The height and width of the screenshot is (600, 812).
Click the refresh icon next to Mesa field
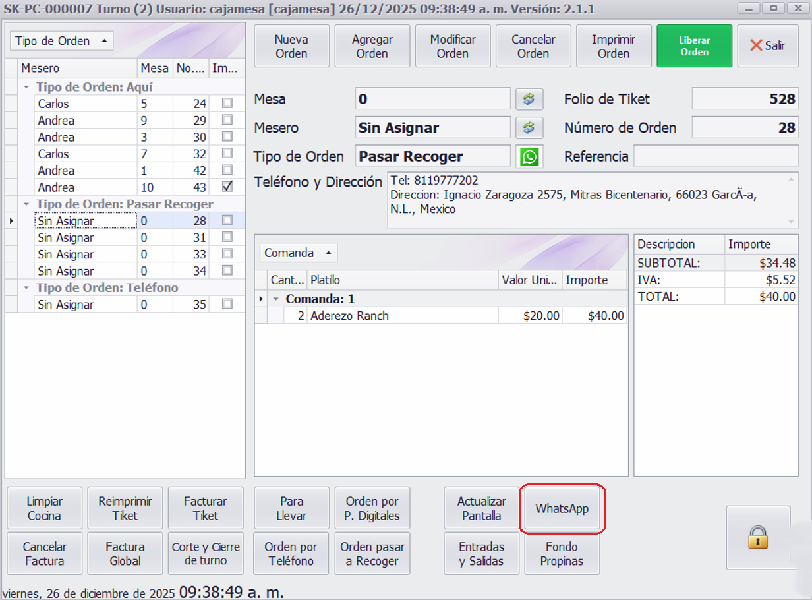[529, 99]
